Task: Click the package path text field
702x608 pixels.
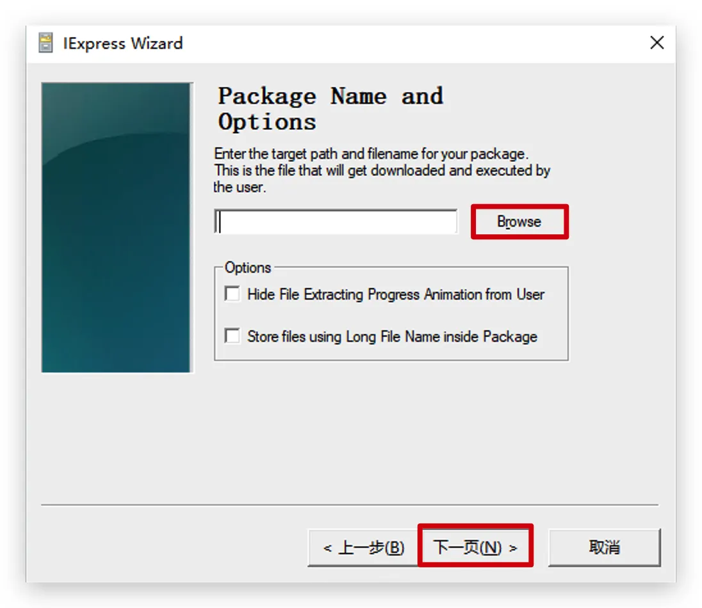Action: (x=336, y=222)
